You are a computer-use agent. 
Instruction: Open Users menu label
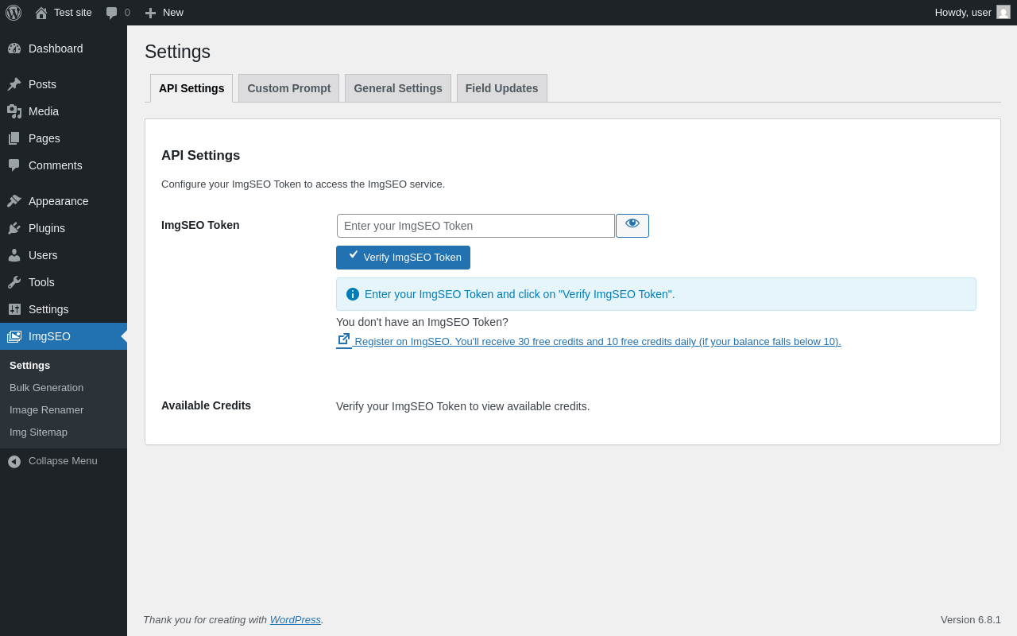point(43,255)
